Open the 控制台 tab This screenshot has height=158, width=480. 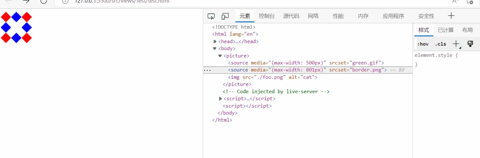click(x=267, y=16)
